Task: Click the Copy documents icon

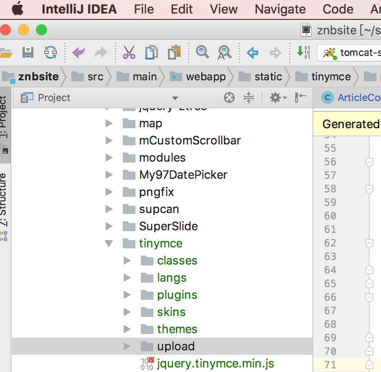Action: [152, 52]
